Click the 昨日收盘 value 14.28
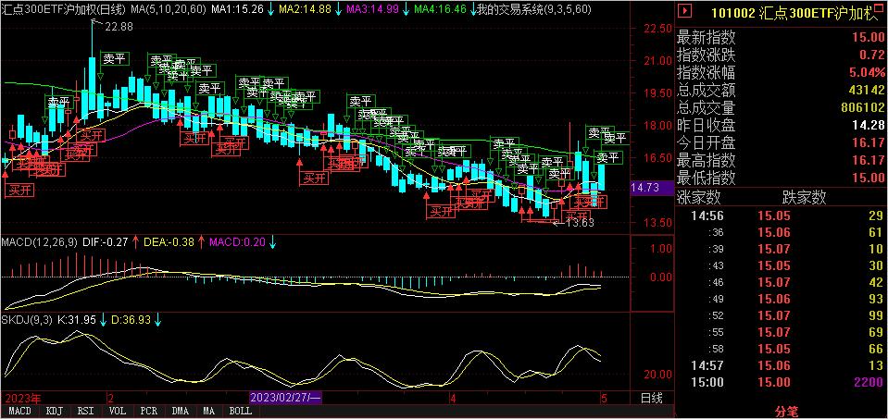The width and height of the screenshot is (888, 419). pyautogui.click(x=869, y=126)
